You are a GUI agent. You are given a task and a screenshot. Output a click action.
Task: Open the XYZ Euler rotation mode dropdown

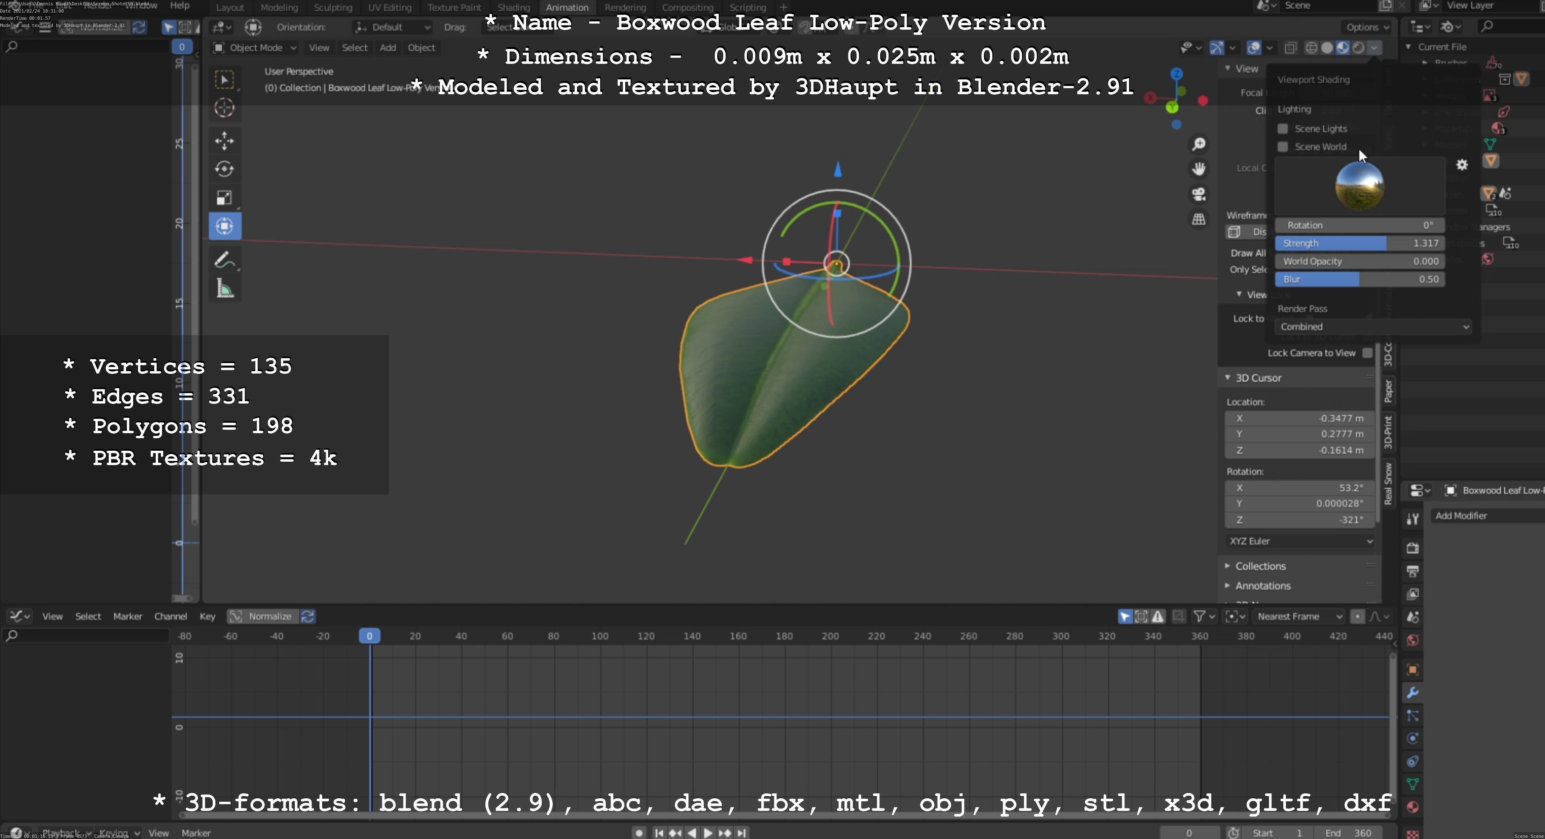pyautogui.click(x=1300, y=541)
